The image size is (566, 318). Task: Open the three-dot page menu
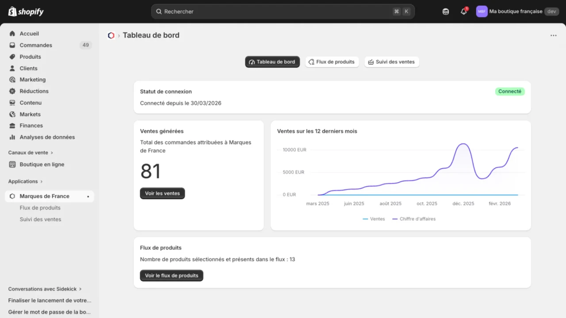(x=554, y=35)
